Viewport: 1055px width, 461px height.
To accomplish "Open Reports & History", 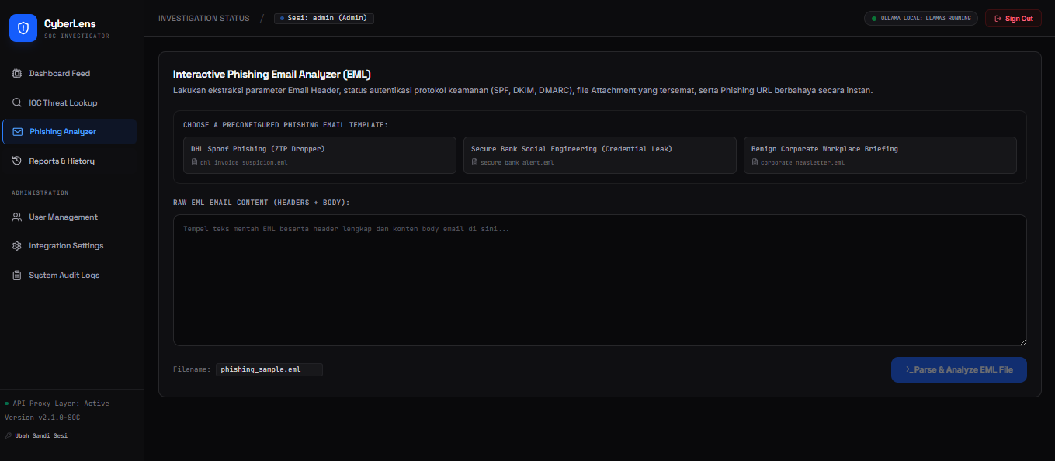I will click(70, 161).
